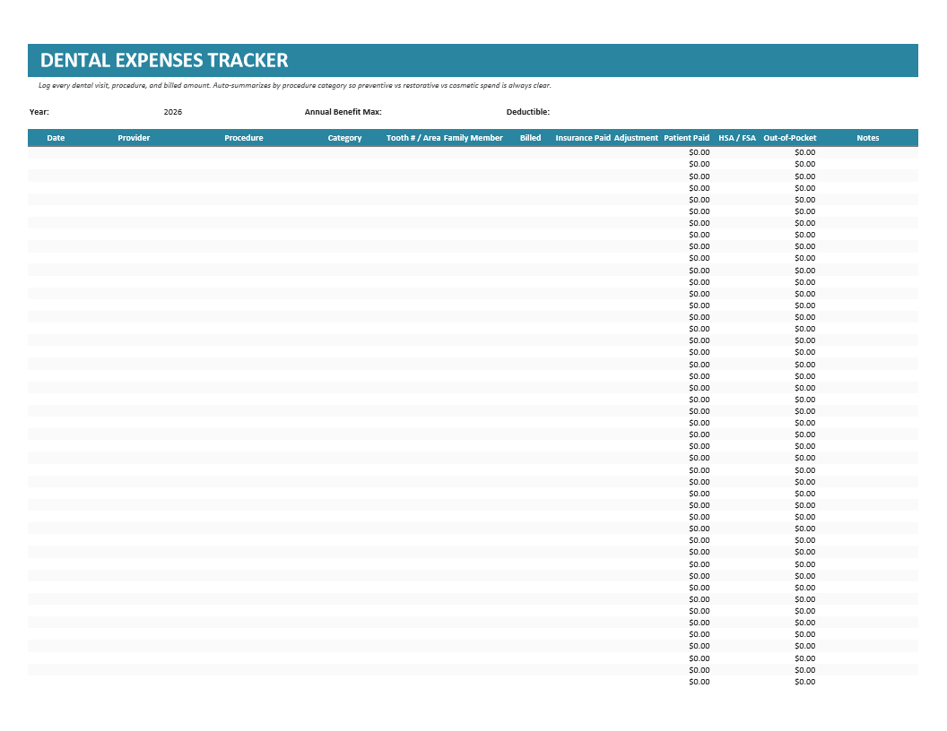This screenshot has width=947, height=731.
Task: Select the Date column header
Action: [x=56, y=138]
